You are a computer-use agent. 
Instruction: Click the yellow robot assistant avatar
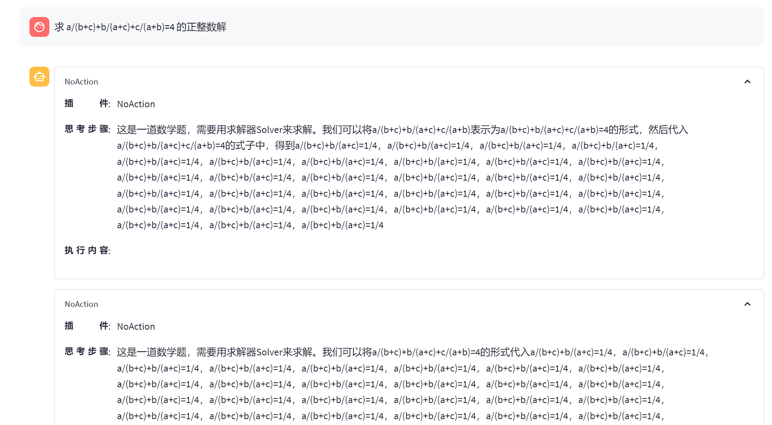(x=39, y=77)
